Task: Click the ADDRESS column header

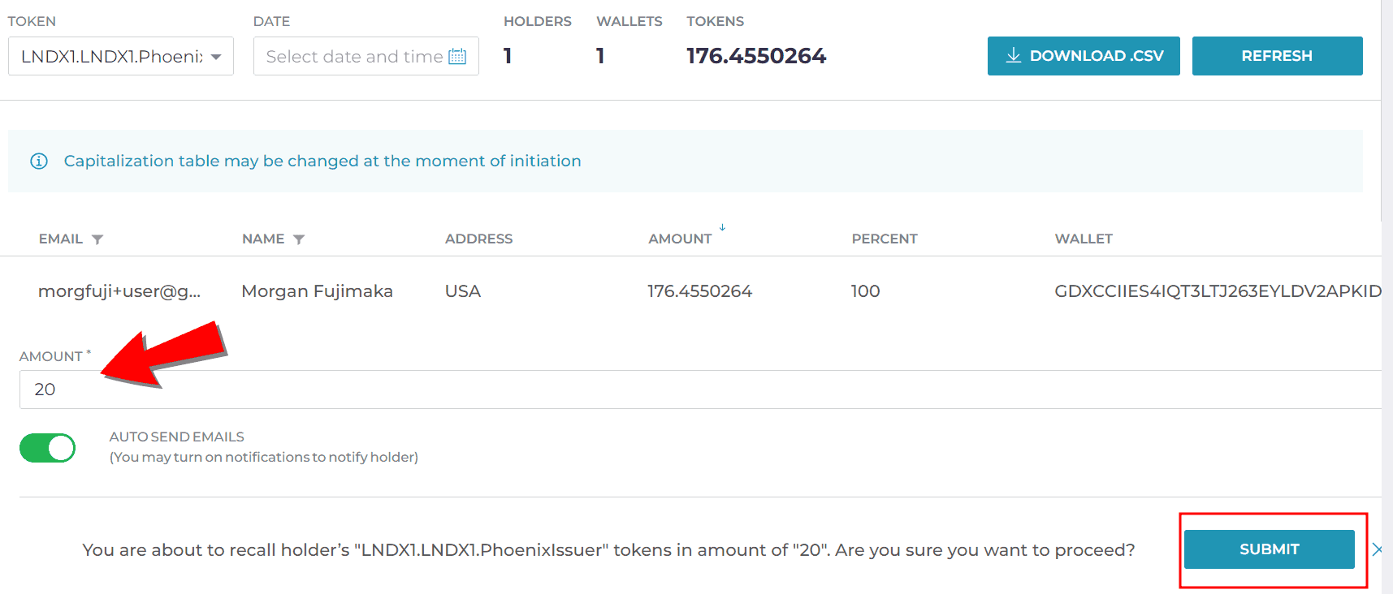Action: coord(479,239)
